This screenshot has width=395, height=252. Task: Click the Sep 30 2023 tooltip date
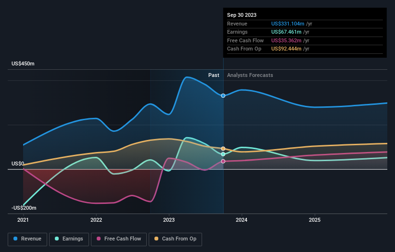[x=242, y=15]
